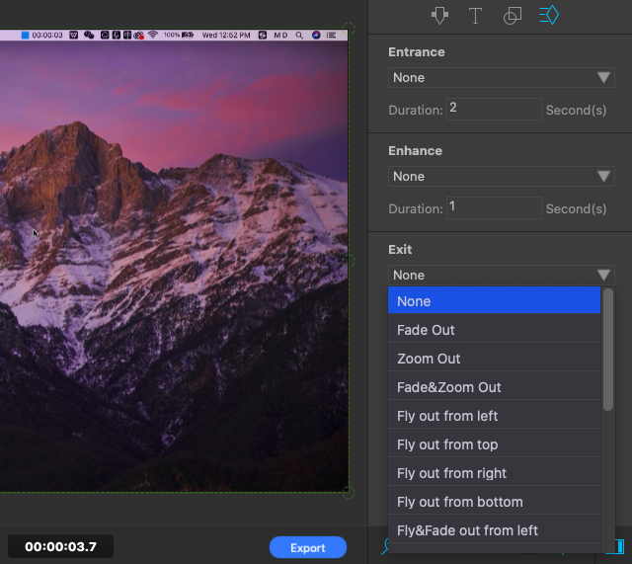Switch to the Text tool tab
Image resolution: width=632 pixels, height=564 pixels.
coord(475,15)
